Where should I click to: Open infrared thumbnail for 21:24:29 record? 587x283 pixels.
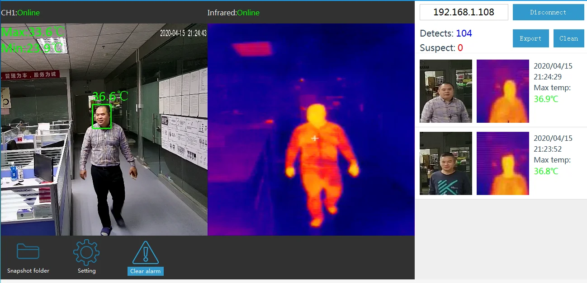tap(503, 91)
